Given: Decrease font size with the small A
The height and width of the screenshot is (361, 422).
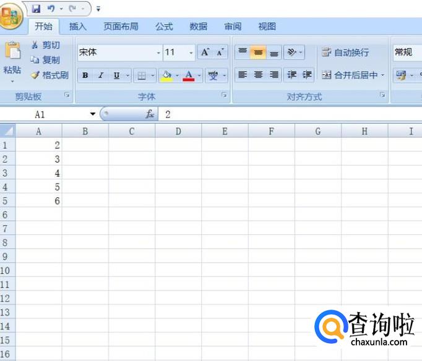Looking at the screenshot, I should coord(220,52).
